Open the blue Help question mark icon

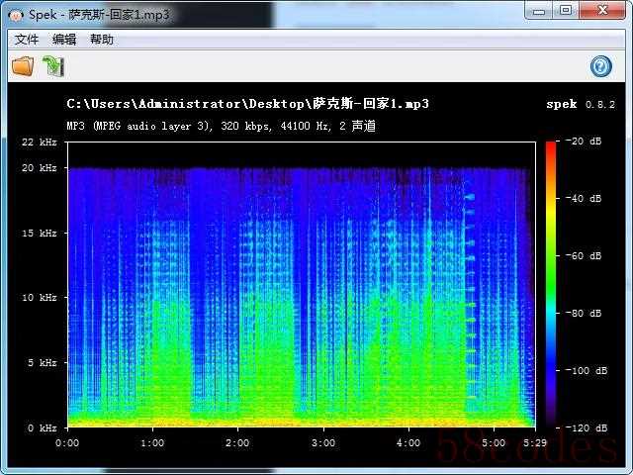click(600, 66)
